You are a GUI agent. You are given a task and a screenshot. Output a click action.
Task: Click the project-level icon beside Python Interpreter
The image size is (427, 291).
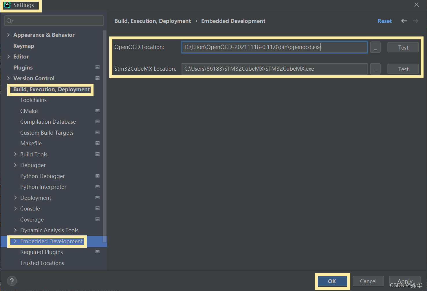[98, 186]
